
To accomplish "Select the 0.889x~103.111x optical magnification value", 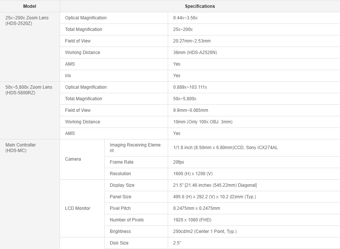I will (x=190, y=87).
